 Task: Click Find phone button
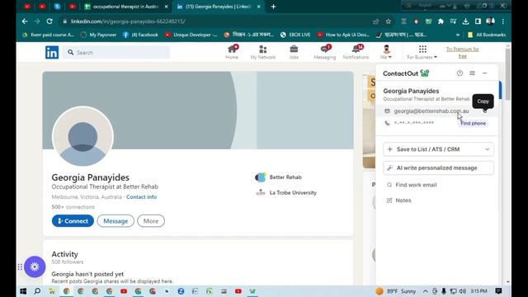pos(473,123)
